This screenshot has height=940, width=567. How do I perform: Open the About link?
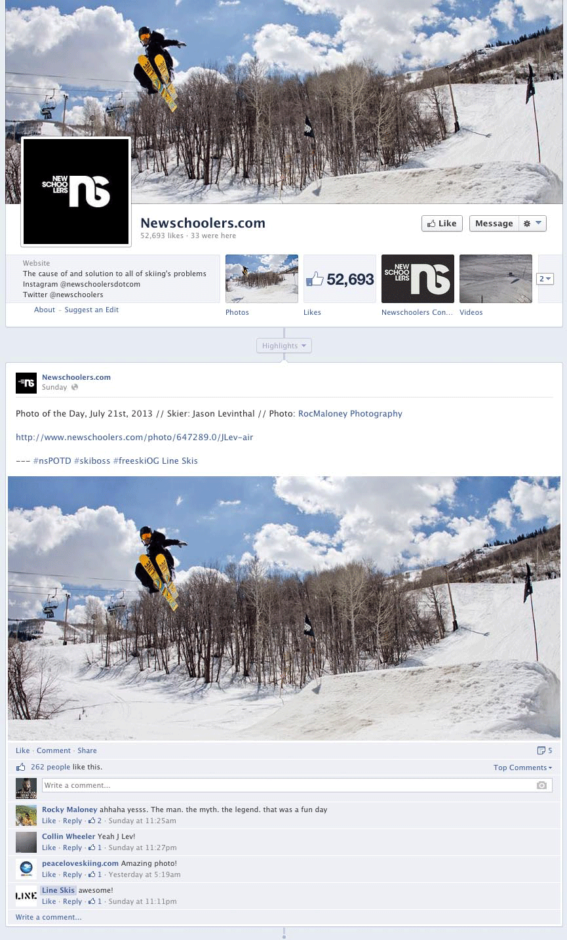tap(45, 310)
